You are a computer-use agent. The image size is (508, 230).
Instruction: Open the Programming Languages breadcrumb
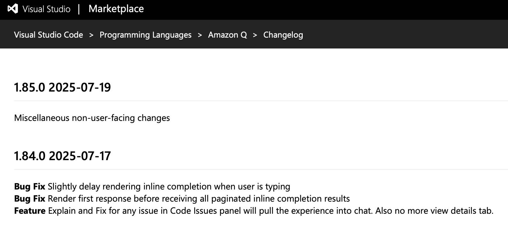coord(146,35)
